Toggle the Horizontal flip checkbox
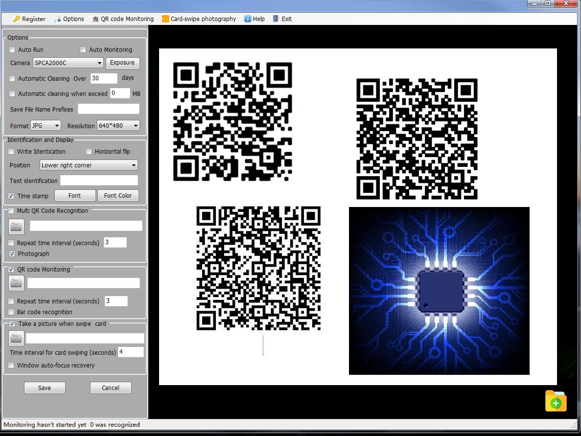581x436 pixels. click(x=89, y=151)
